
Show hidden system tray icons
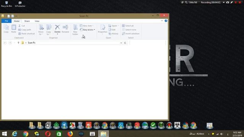point(209,134)
